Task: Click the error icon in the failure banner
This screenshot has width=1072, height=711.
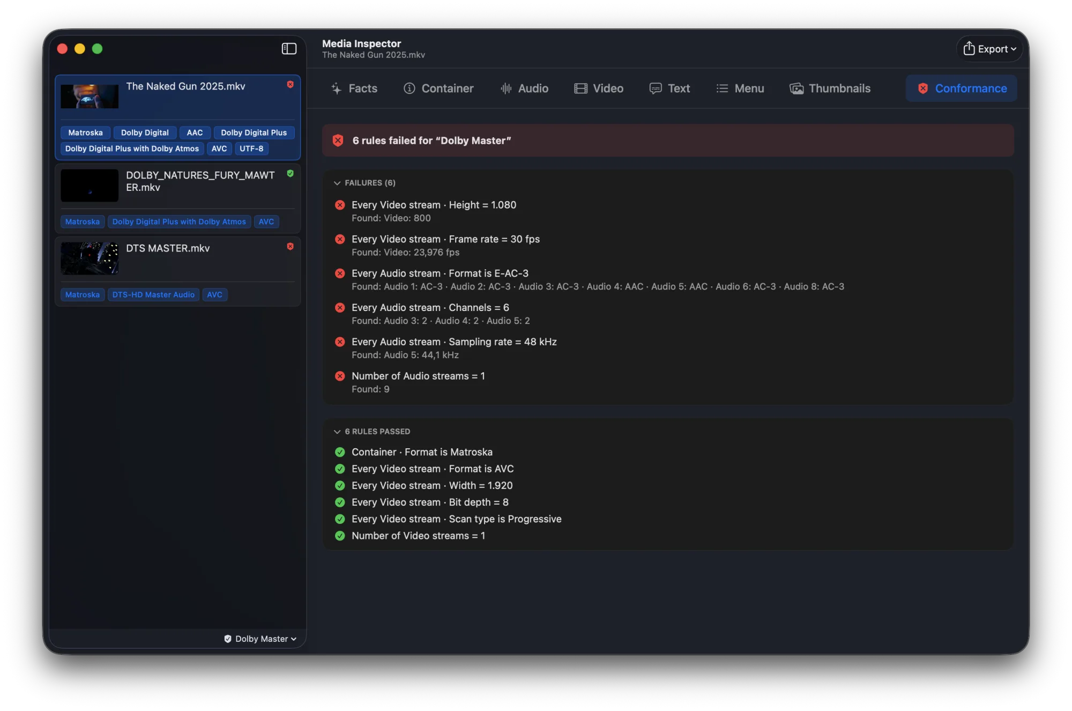Action: pyautogui.click(x=338, y=140)
